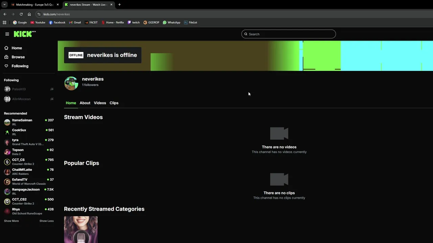Viewport: 433px width, 243px height.
Task: Click the "There are no clips" text
Action: click(279, 193)
